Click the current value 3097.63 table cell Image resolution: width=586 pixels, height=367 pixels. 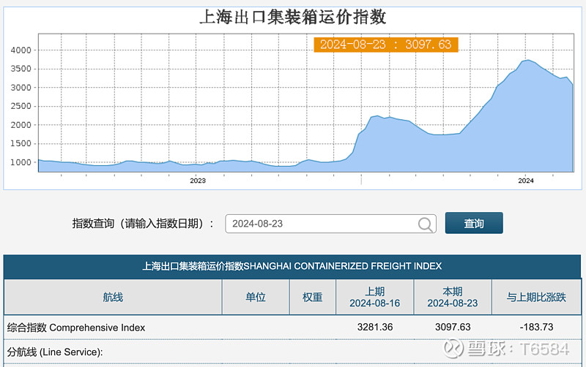point(453,327)
